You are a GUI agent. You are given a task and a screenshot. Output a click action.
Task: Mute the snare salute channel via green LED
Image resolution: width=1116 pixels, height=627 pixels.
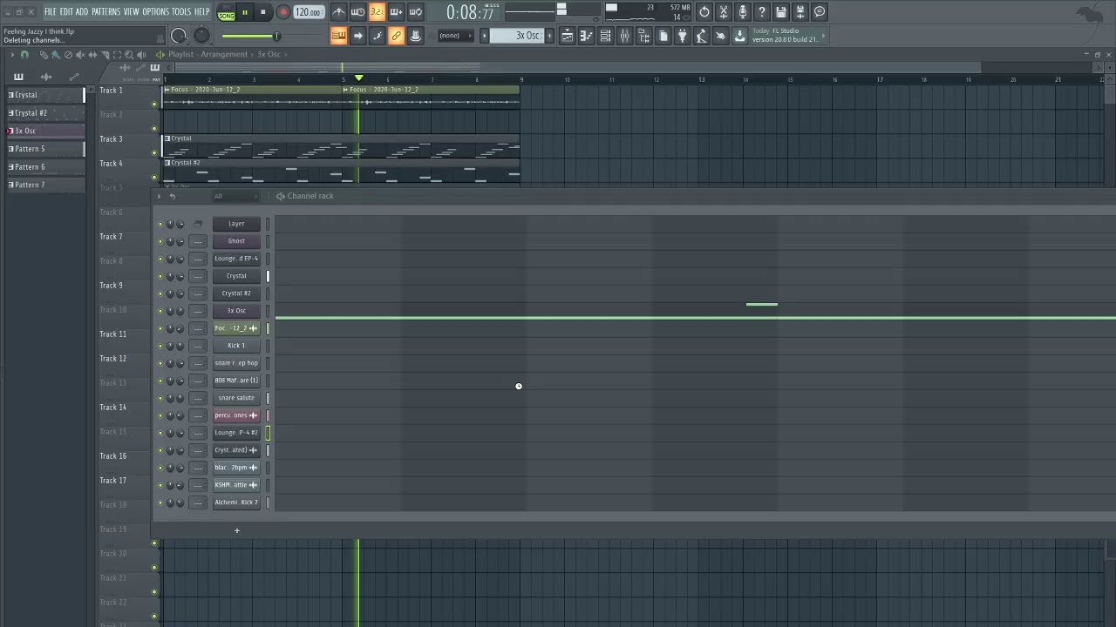tap(160, 398)
